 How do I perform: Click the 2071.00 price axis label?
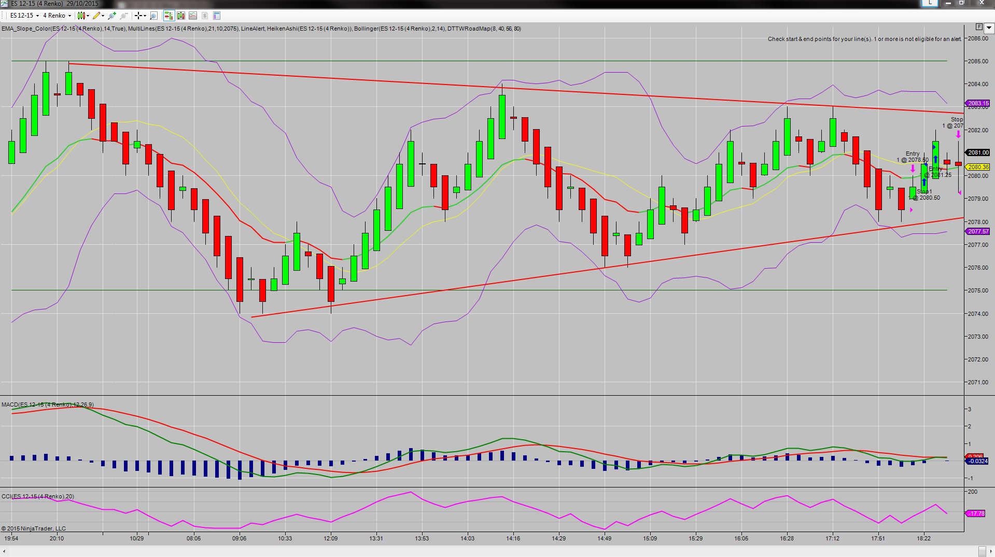[978, 382]
